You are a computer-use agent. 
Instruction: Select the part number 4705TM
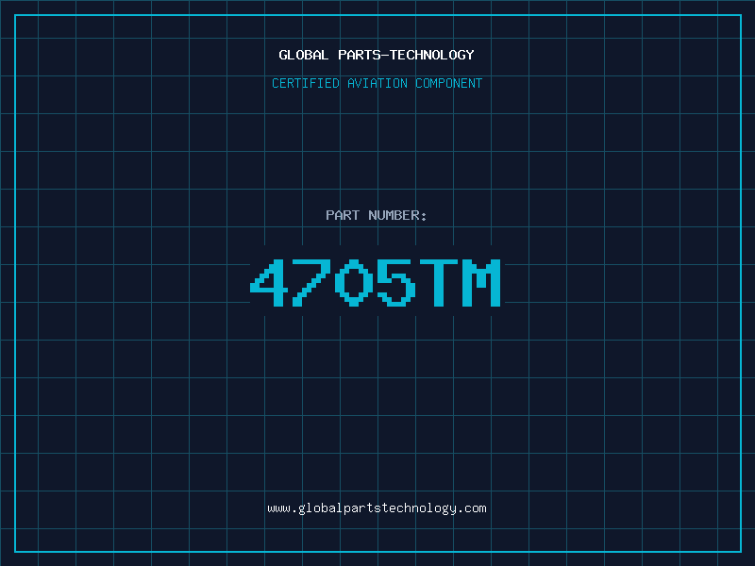376,282
